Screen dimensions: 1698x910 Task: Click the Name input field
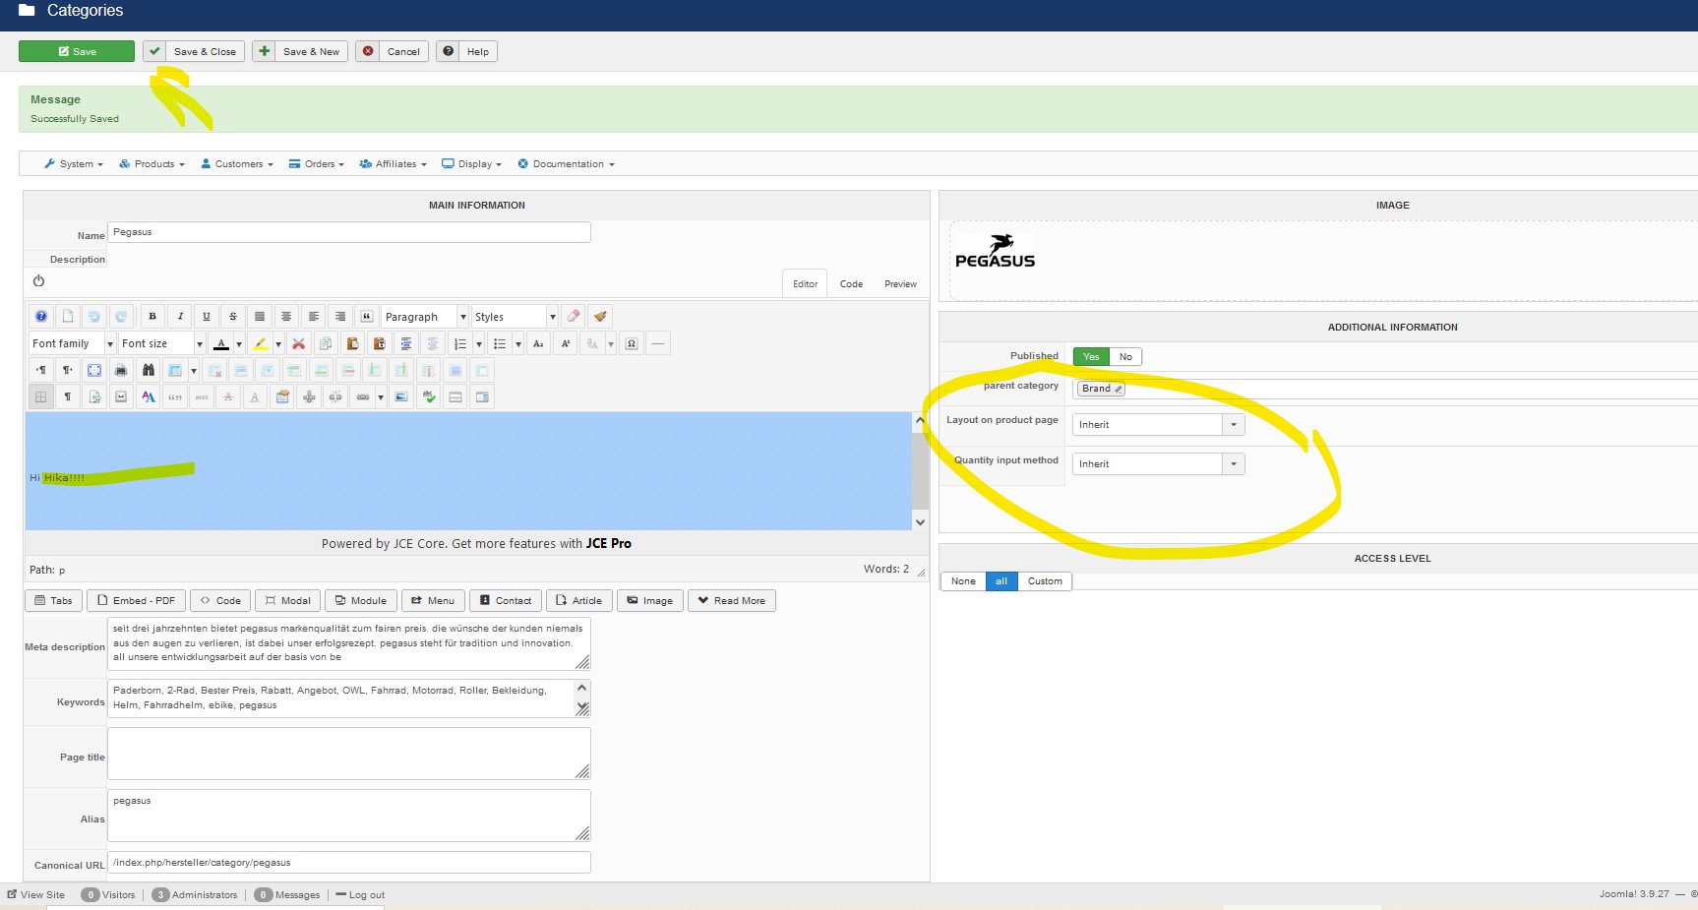pos(349,232)
